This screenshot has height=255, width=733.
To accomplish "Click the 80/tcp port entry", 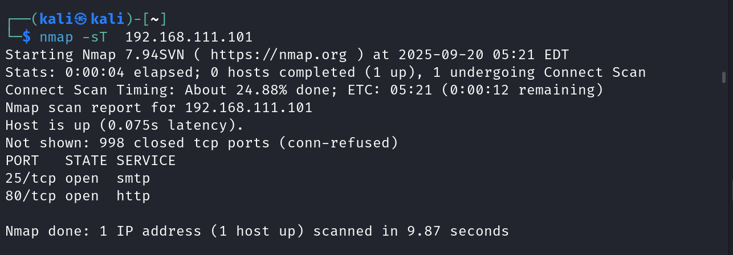I will click(x=31, y=196).
